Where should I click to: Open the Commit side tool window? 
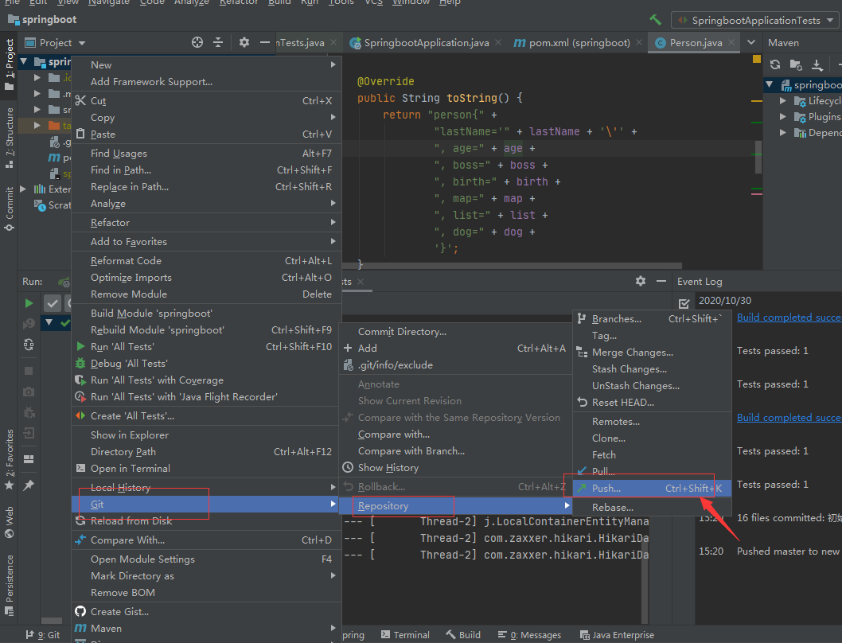tap(9, 208)
